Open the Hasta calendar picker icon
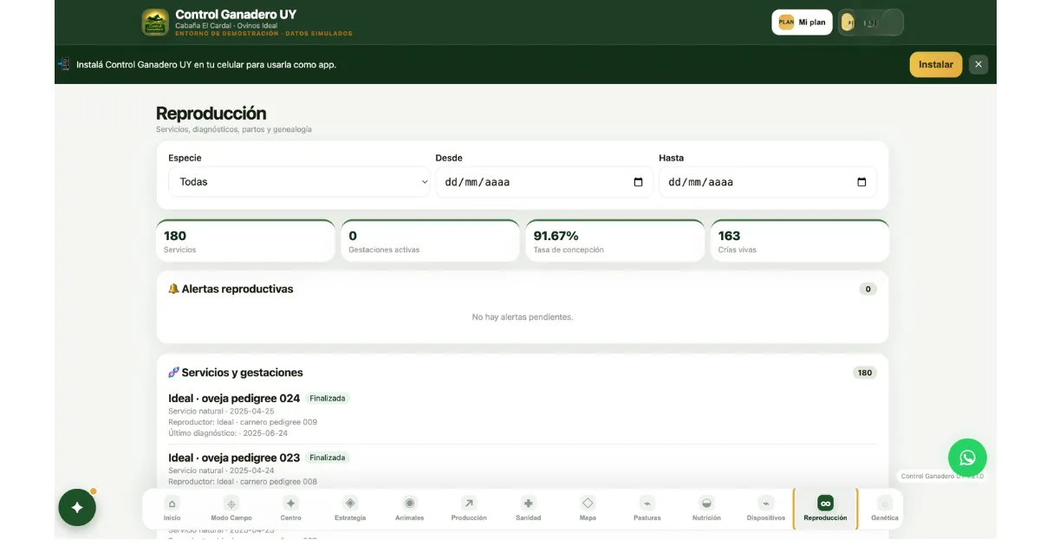Image resolution: width=1040 pixels, height=546 pixels. point(861,182)
